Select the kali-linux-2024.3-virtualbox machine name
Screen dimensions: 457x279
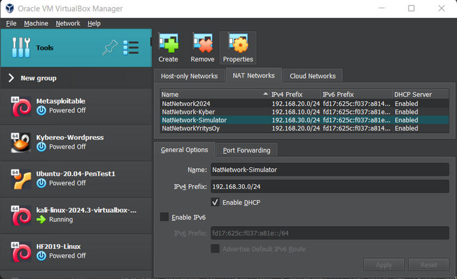tap(86, 210)
